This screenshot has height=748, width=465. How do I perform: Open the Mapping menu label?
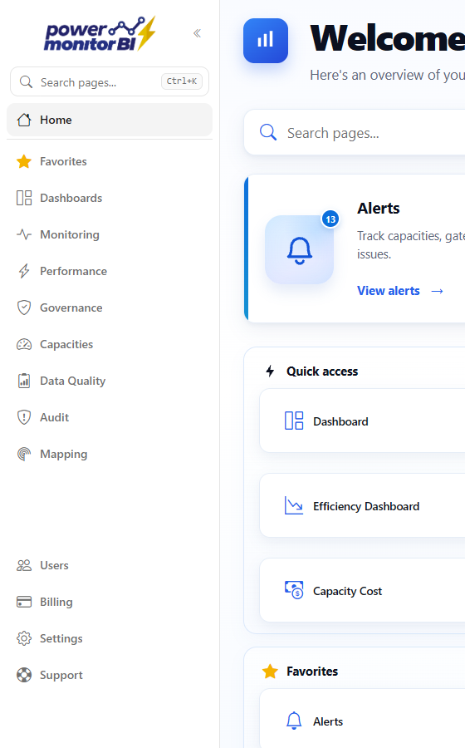coord(63,454)
